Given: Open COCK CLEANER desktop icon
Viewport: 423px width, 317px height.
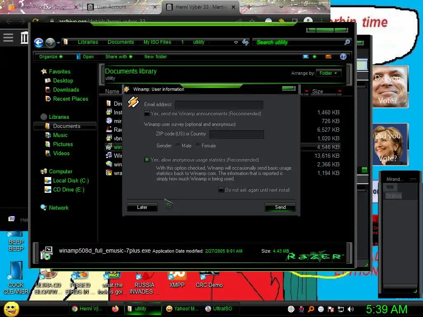Looking at the screenshot, I should (x=16, y=278).
